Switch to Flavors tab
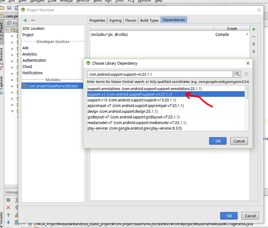Screen dimensions: 268x228 tap(131, 20)
